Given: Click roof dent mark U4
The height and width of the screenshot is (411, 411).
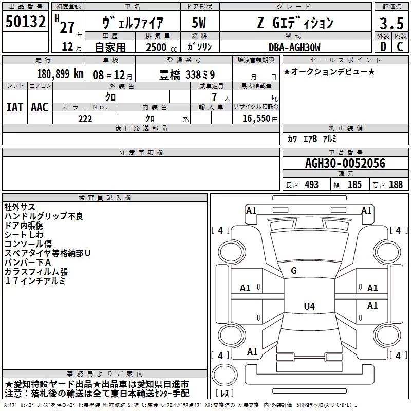Looking at the screenshot, I should pos(309,306).
